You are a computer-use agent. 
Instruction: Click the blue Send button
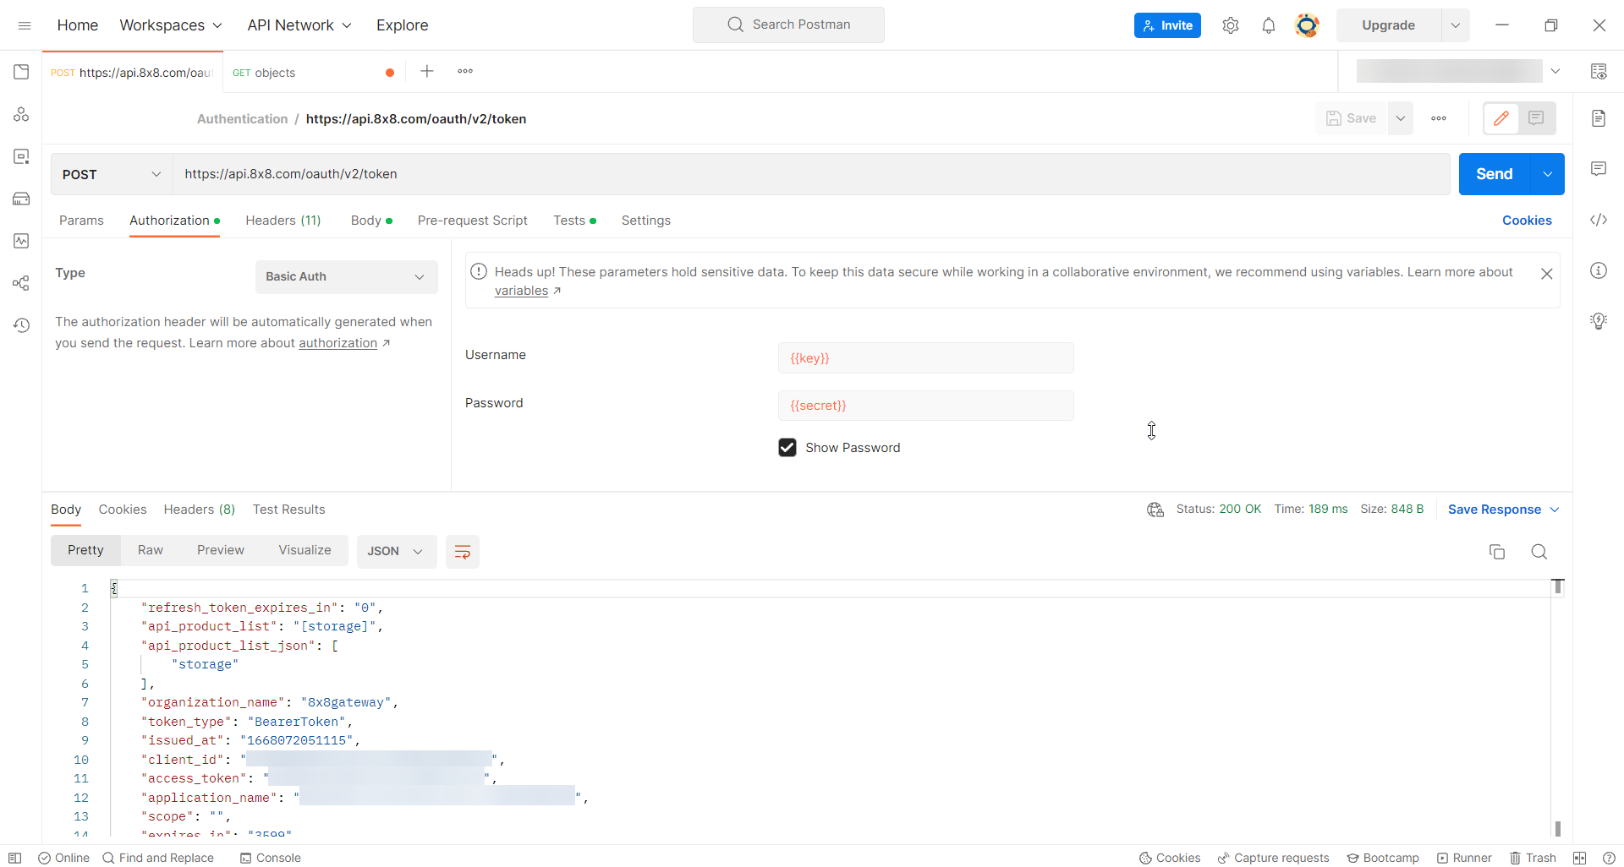click(x=1494, y=174)
